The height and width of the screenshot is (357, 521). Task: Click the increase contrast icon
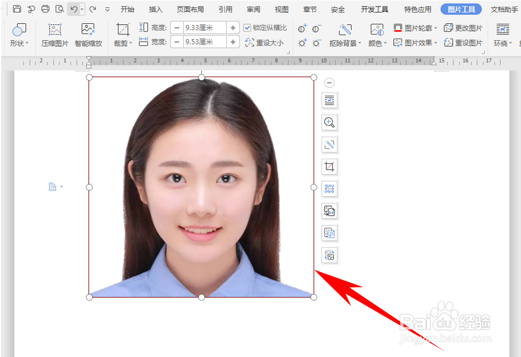pyautogui.click(x=302, y=29)
